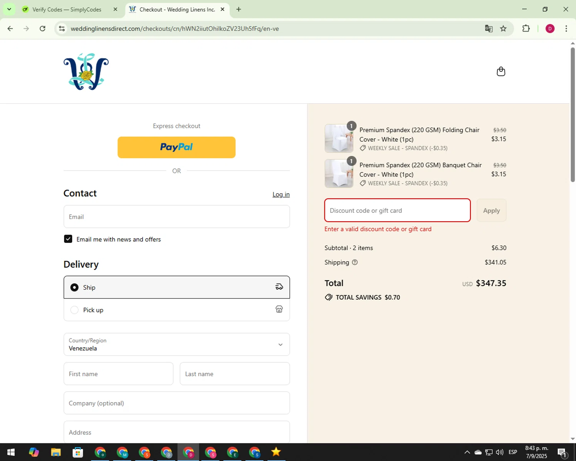Click the store icon on Pick up option
Screen dimensions: 576x461
279,309
